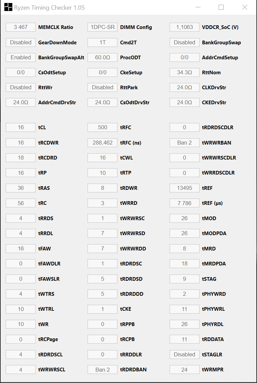Viewport: 257px width, 383px height.
Task: Maximize the Ryzen Timing Checker window
Action: (x=221, y=7)
